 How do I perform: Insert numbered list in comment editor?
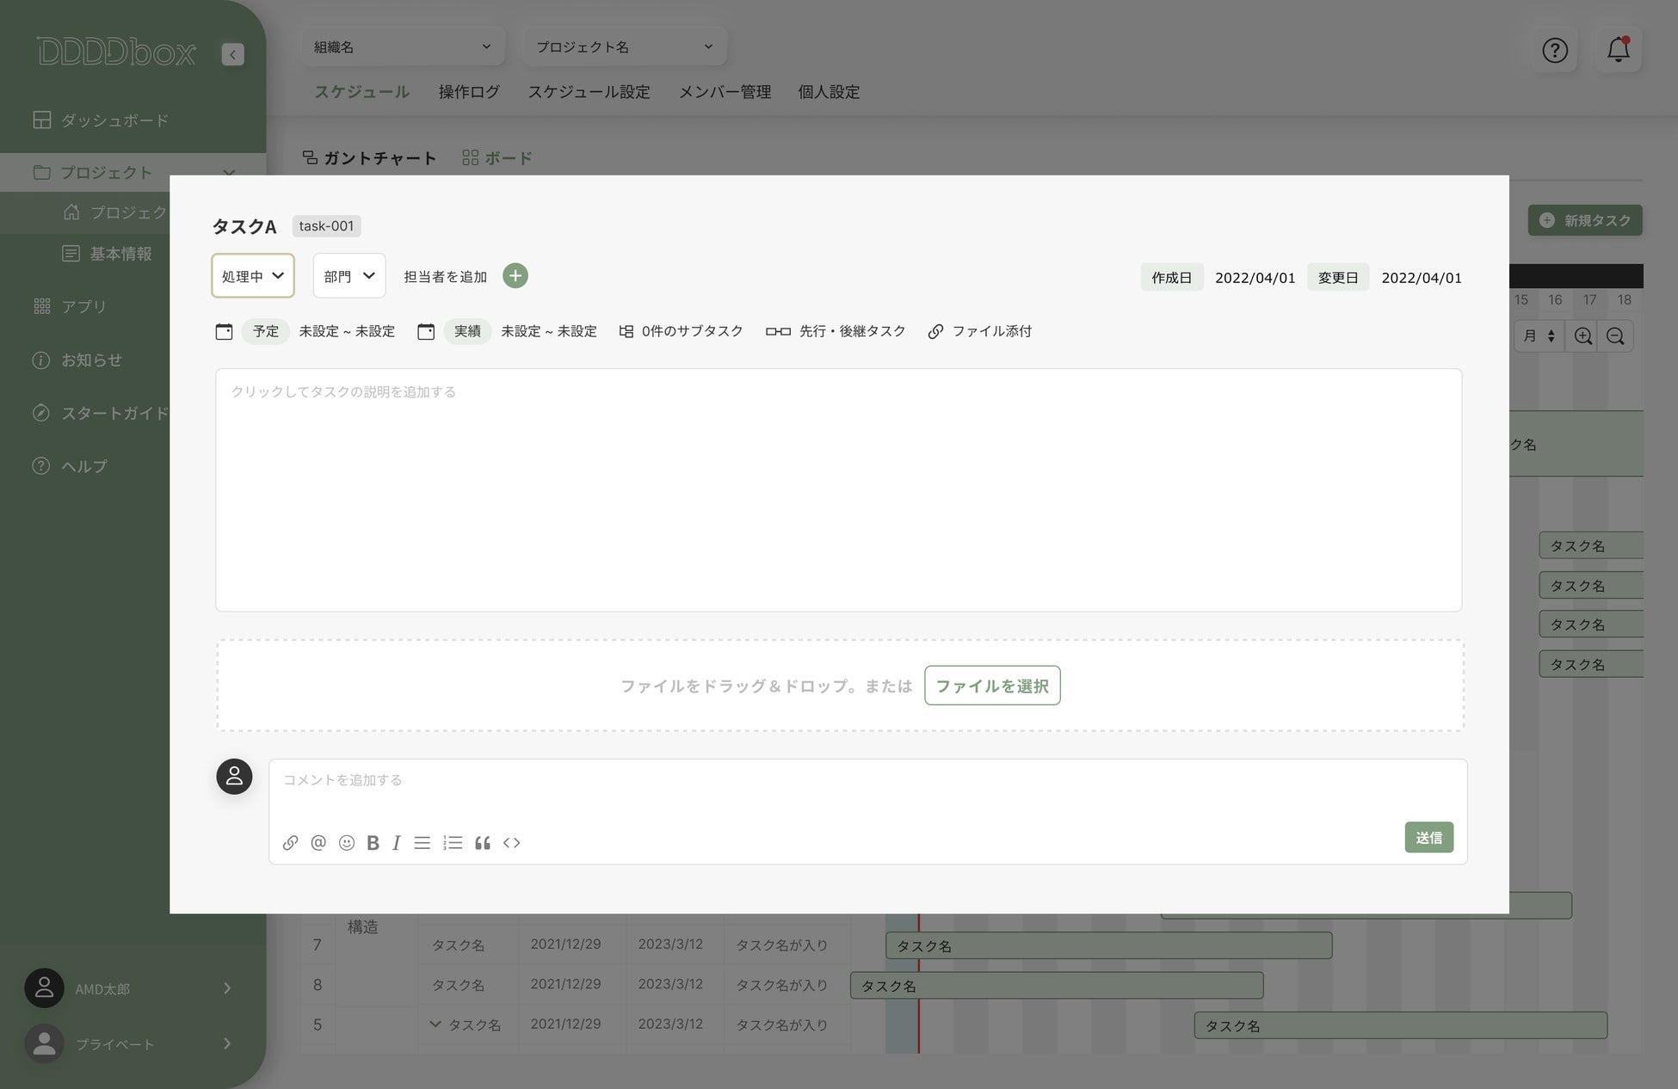click(453, 843)
